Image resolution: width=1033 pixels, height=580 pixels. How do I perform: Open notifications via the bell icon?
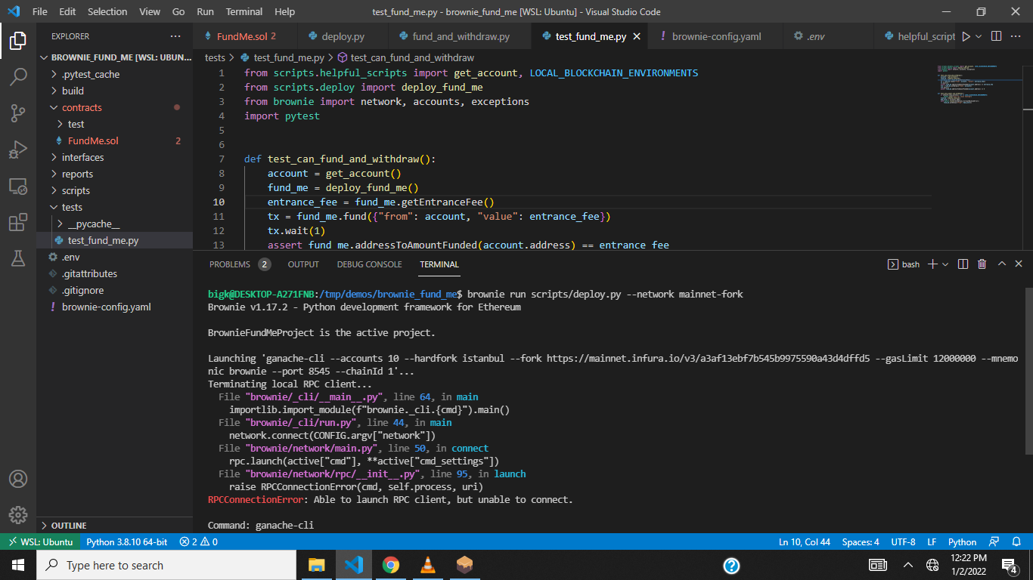click(1017, 541)
